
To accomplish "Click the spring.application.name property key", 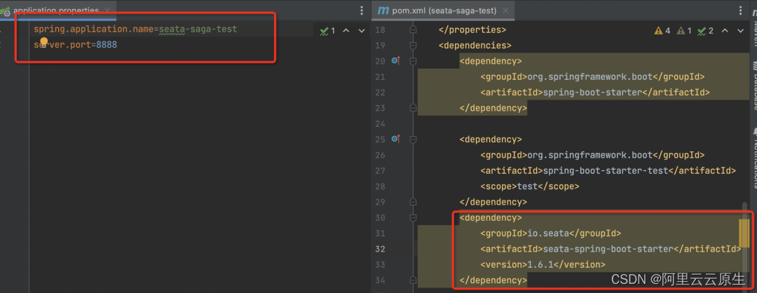I will [x=94, y=29].
